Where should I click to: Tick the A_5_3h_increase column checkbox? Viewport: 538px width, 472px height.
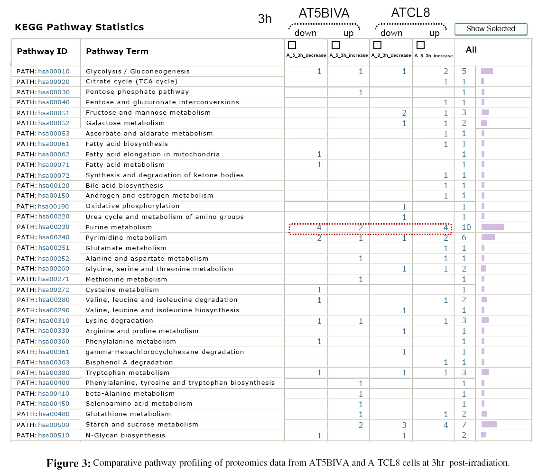point(335,45)
